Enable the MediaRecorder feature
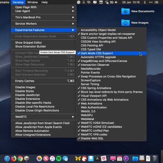Viewport: 163px width, 163px height. point(112,69)
